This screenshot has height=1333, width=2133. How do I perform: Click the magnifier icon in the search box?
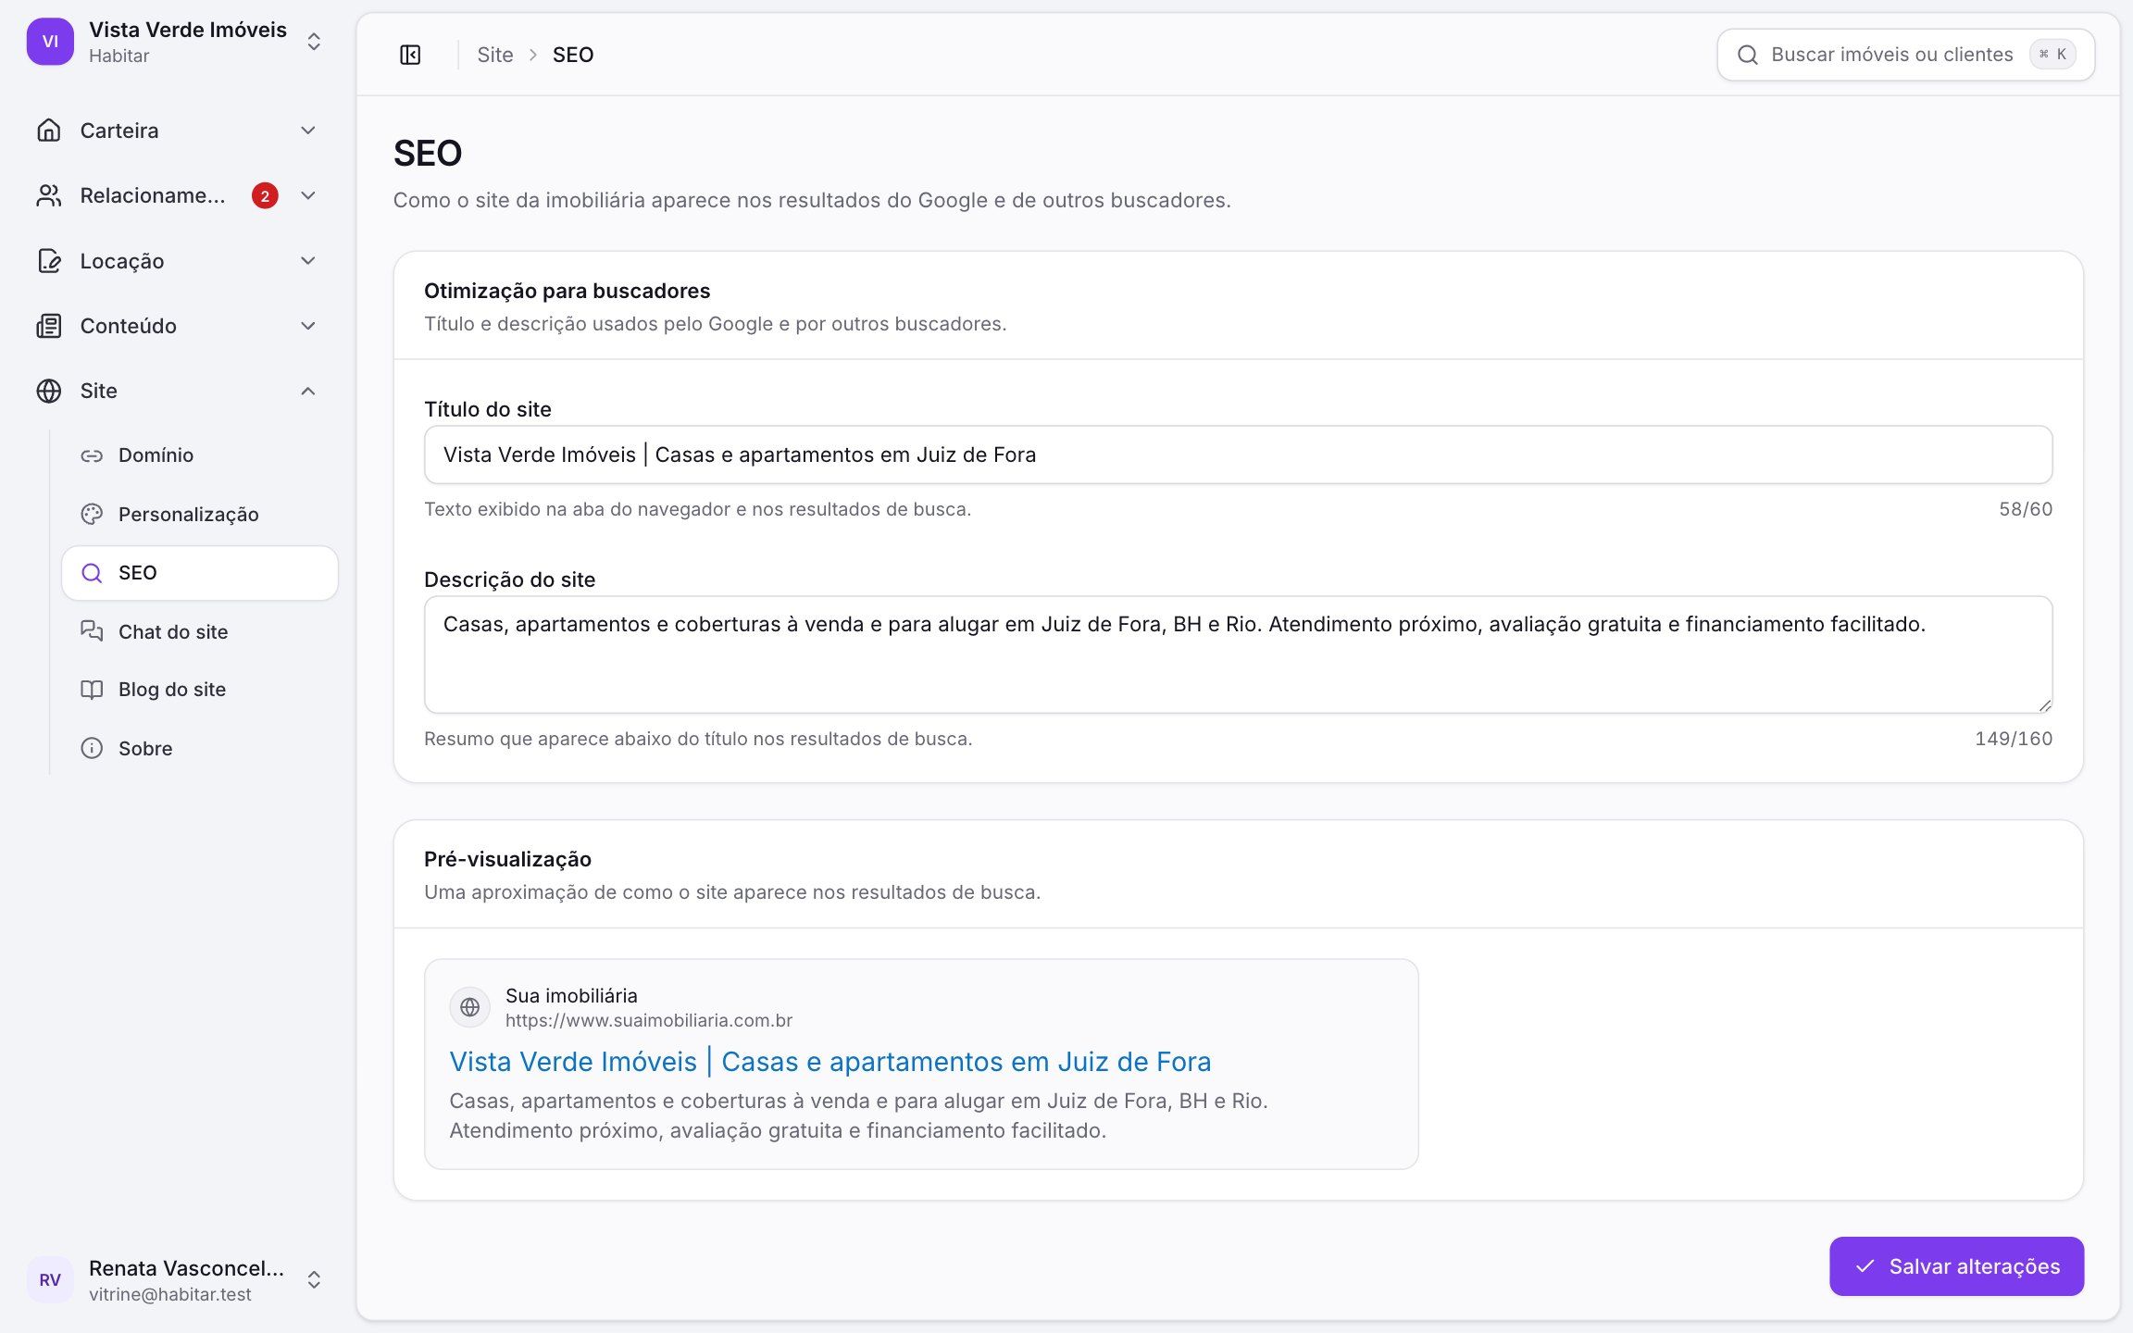(x=1747, y=55)
